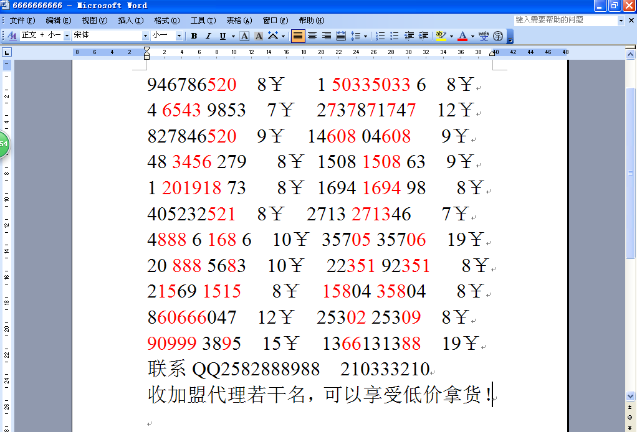Viewport: 637px width, 432px height.
Task: Click the select browse object button
Action: (x=630, y=418)
